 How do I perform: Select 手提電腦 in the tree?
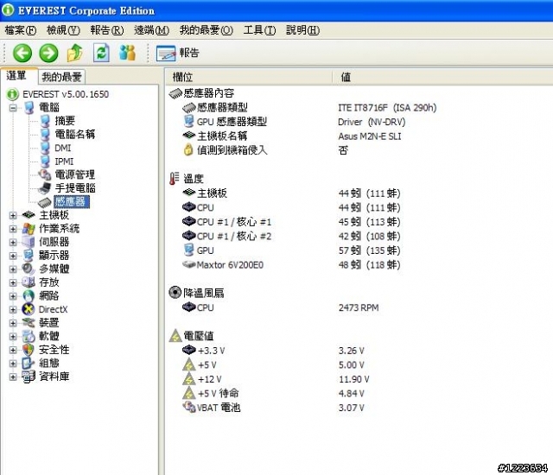click(x=75, y=188)
